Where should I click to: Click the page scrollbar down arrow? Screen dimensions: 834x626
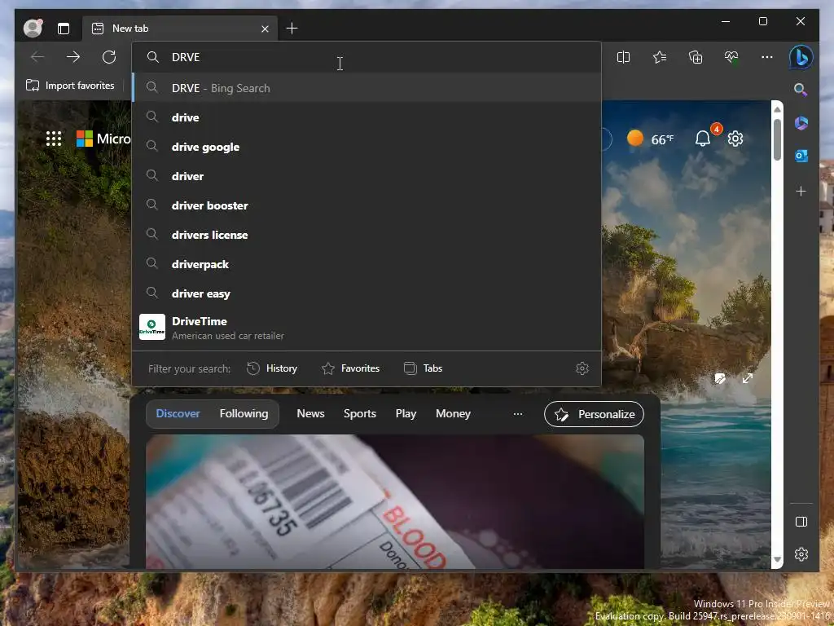777,559
